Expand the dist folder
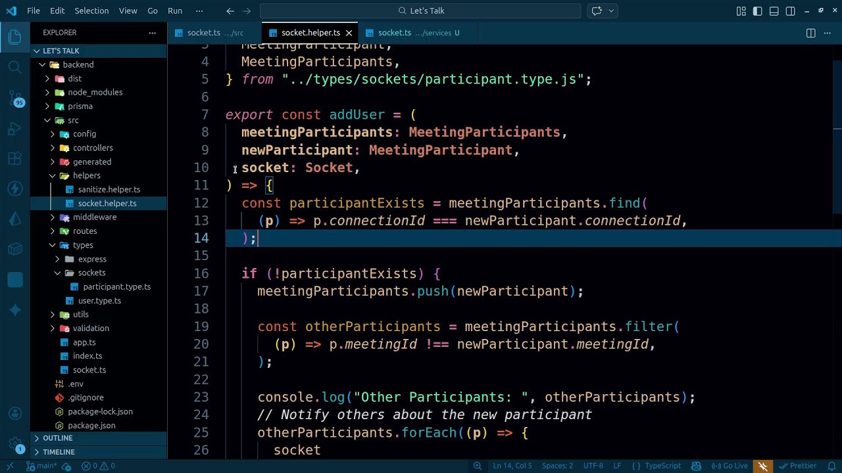Screen dimensions: 842x473 point(99,79)
